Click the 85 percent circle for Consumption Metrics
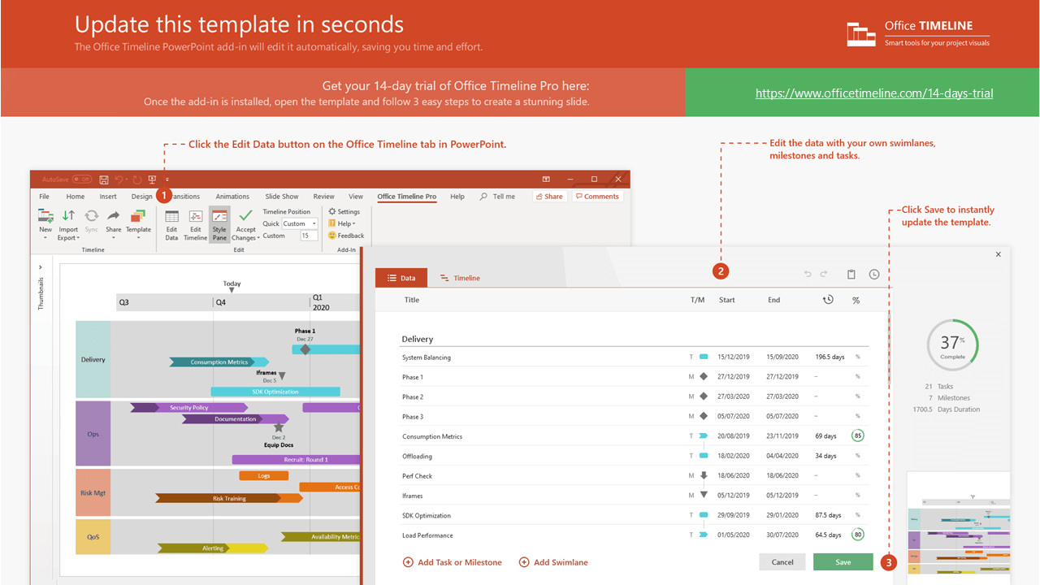 point(857,436)
